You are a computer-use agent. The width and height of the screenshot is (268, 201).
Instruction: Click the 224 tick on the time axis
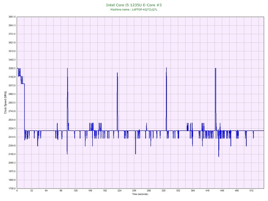120,191
